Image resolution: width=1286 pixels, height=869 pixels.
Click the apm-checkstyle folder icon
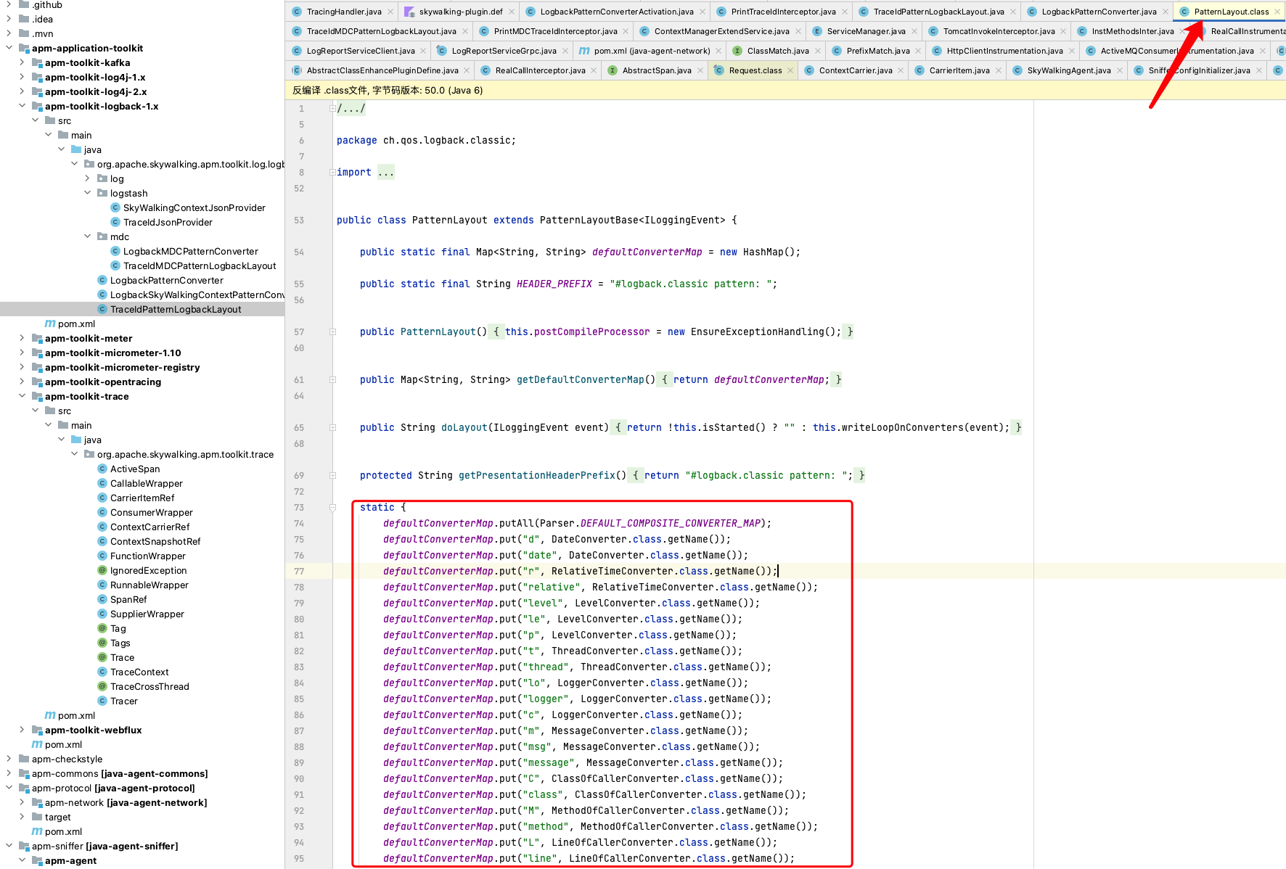(24, 759)
